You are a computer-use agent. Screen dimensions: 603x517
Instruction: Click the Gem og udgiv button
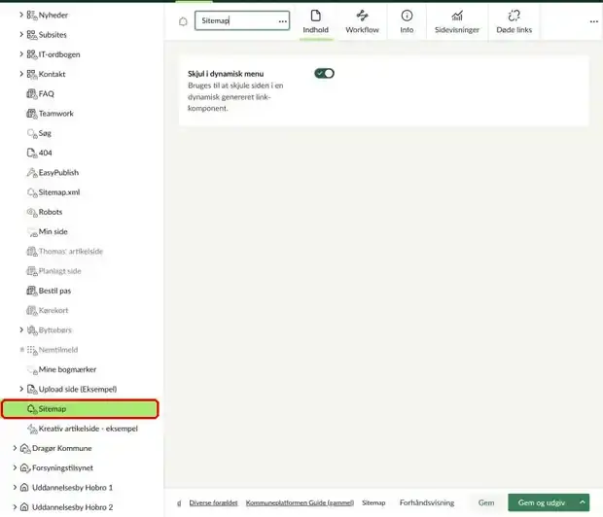point(541,502)
